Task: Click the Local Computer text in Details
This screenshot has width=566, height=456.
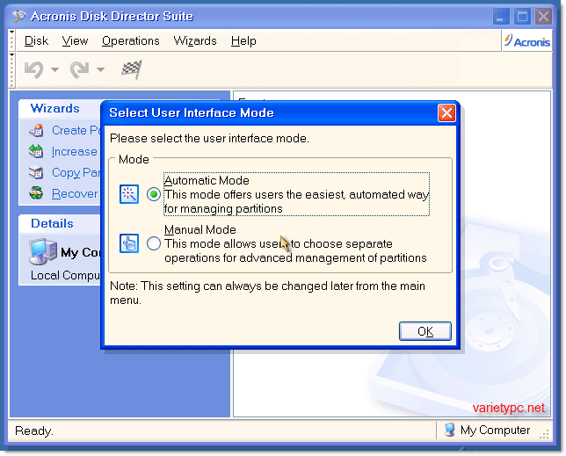Action: click(65, 276)
